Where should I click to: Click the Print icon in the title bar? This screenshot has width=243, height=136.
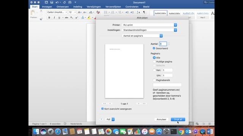(70, 2)
